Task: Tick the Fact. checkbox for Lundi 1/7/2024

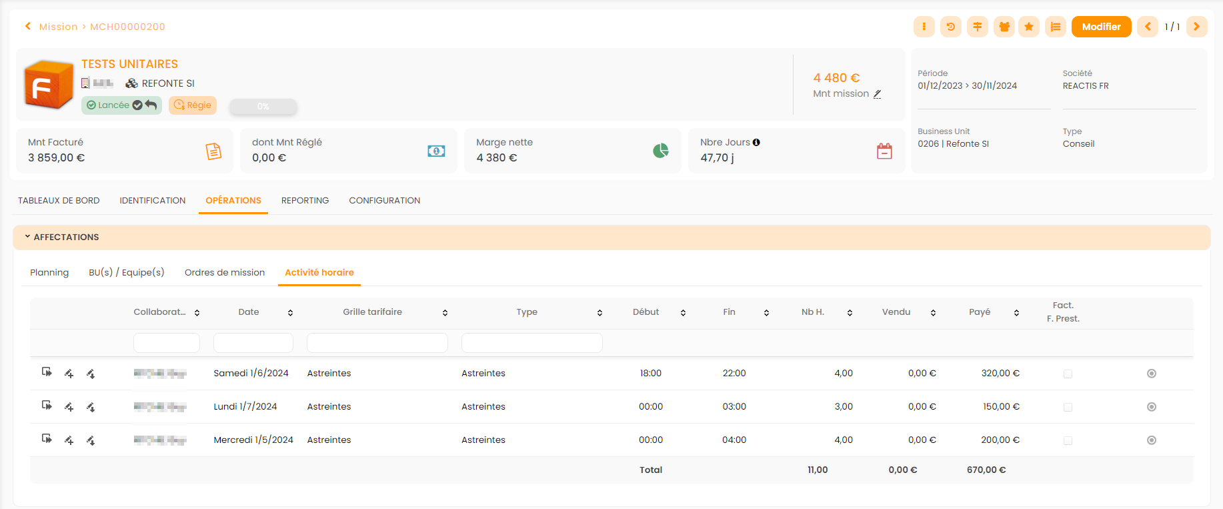Action: pyautogui.click(x=1068, y=407)
